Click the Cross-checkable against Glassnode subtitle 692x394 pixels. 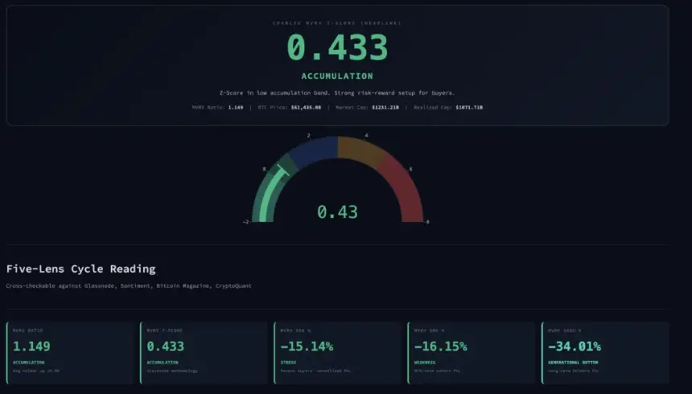129,286
